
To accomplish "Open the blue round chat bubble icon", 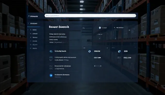I will coord(51,75).
